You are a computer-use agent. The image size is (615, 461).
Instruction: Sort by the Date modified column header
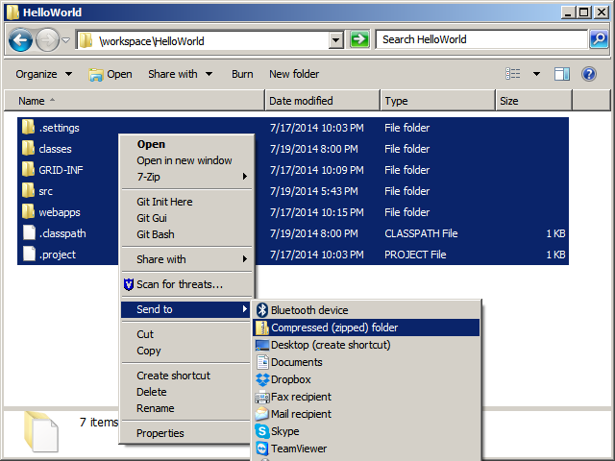click(301, 101)
